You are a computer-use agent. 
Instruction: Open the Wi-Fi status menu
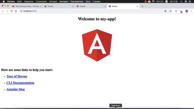pyautogui.click(x=153, y=2)
